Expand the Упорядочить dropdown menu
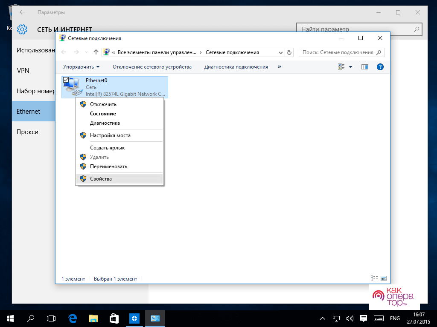 click(81, 67)
